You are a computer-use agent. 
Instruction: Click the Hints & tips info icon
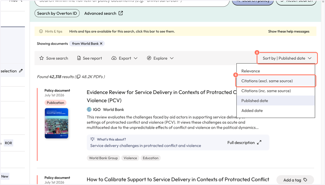pos(41,31)
